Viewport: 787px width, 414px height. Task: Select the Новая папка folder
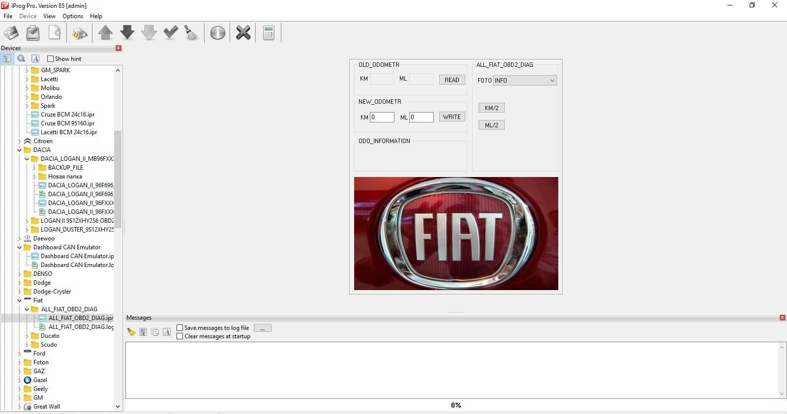pos(65,177)
